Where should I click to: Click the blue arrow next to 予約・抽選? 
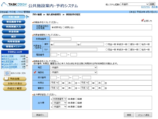[x=27, y=17]
